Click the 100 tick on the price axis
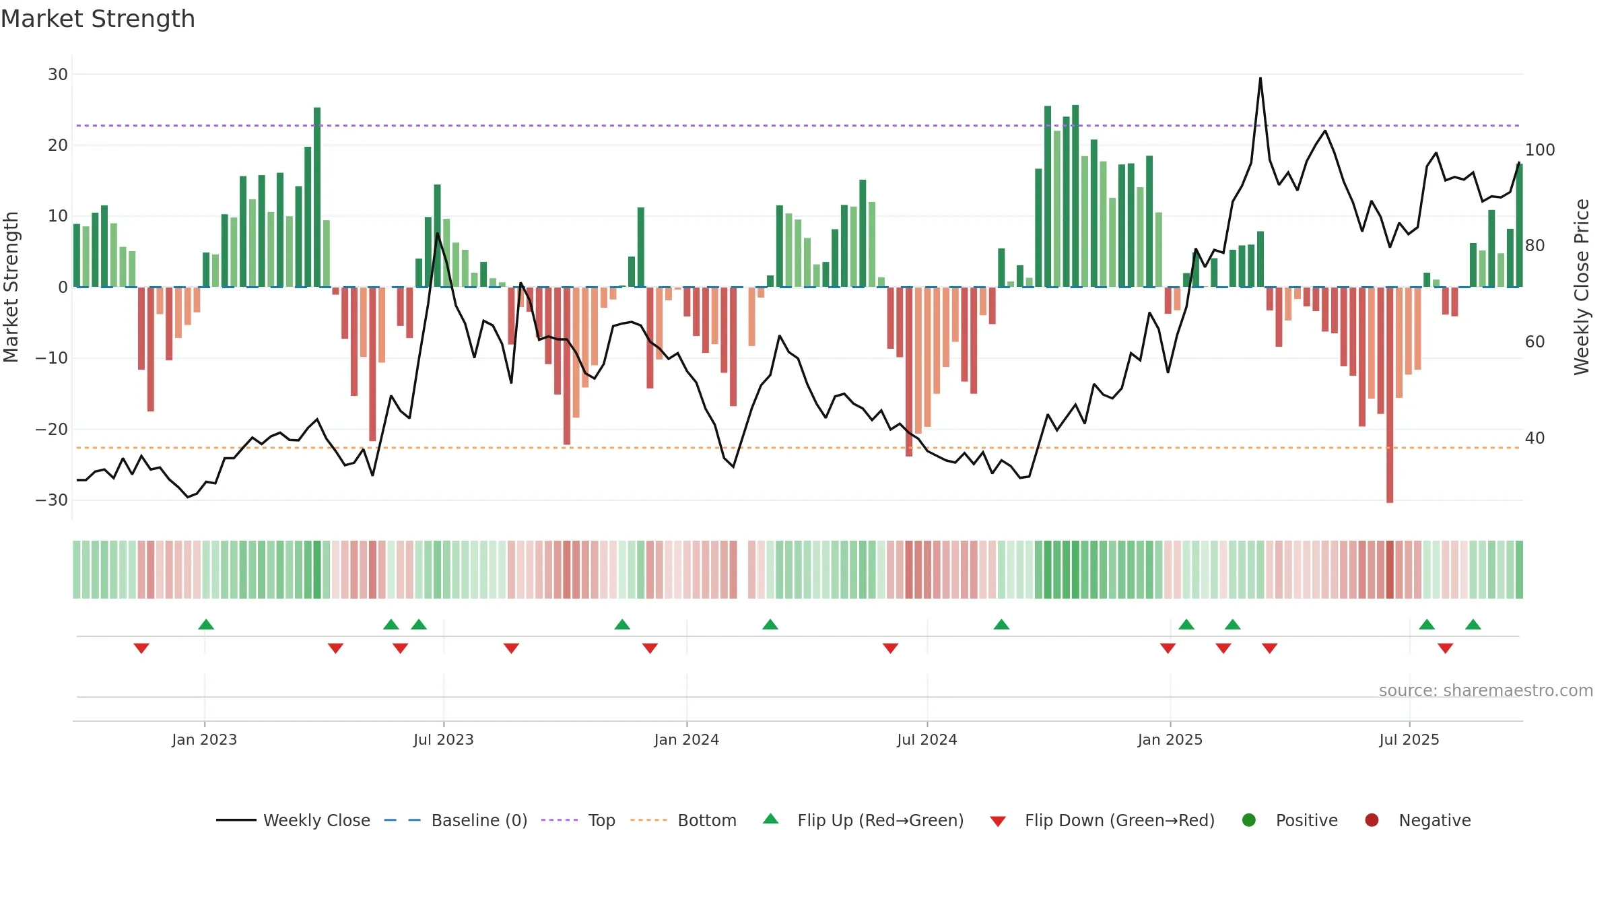This screenshot has height=909, width=1616. (1540, 150)
